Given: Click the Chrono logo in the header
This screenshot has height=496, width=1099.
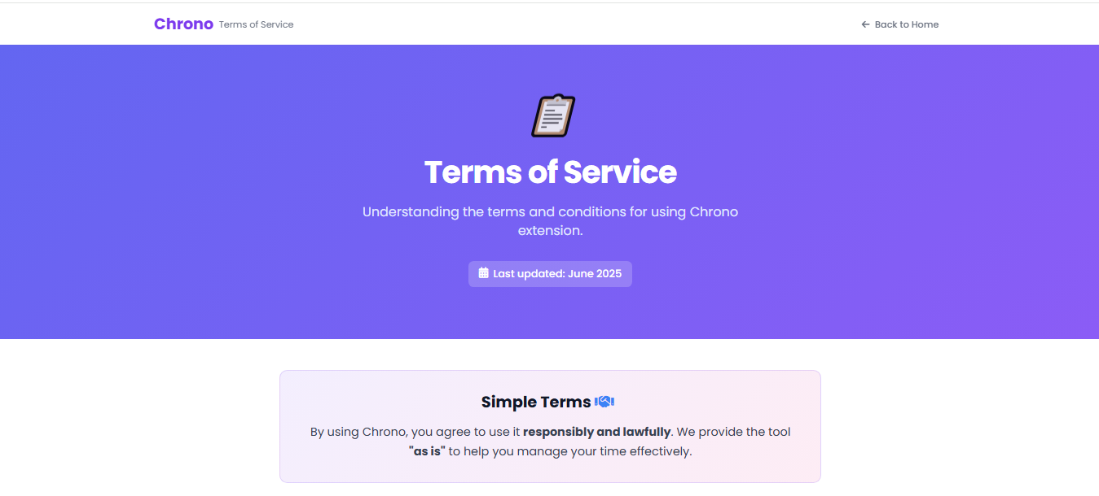Looking at the screenshot, I should (183, 24).
